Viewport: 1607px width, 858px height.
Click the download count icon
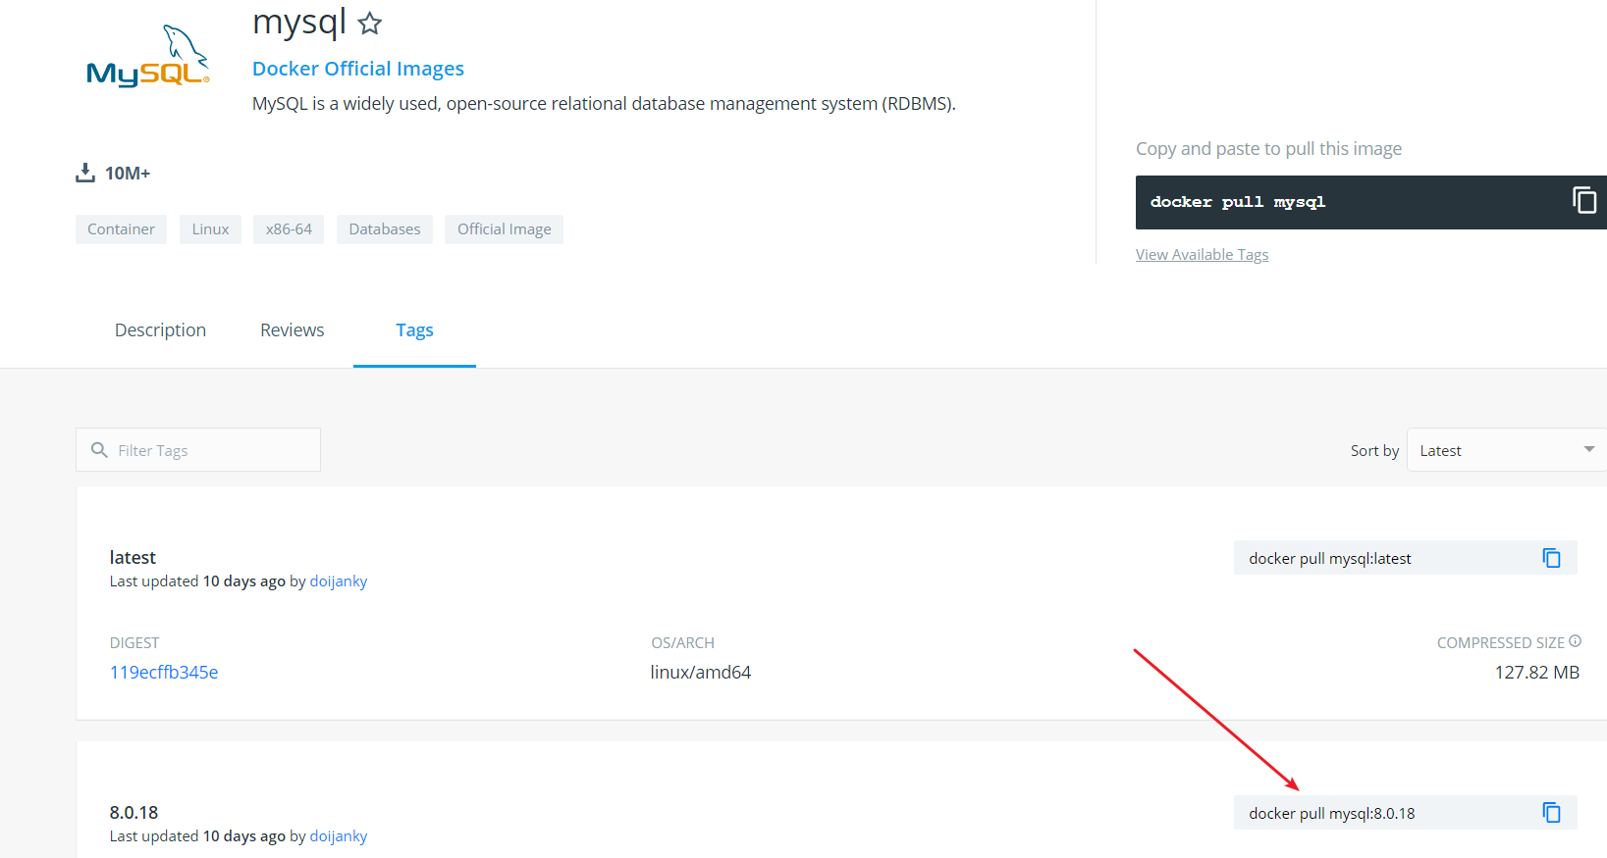(x=85, y=174)
